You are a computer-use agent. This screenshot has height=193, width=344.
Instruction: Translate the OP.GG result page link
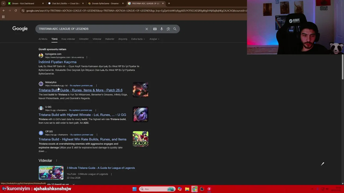[82, 135]
